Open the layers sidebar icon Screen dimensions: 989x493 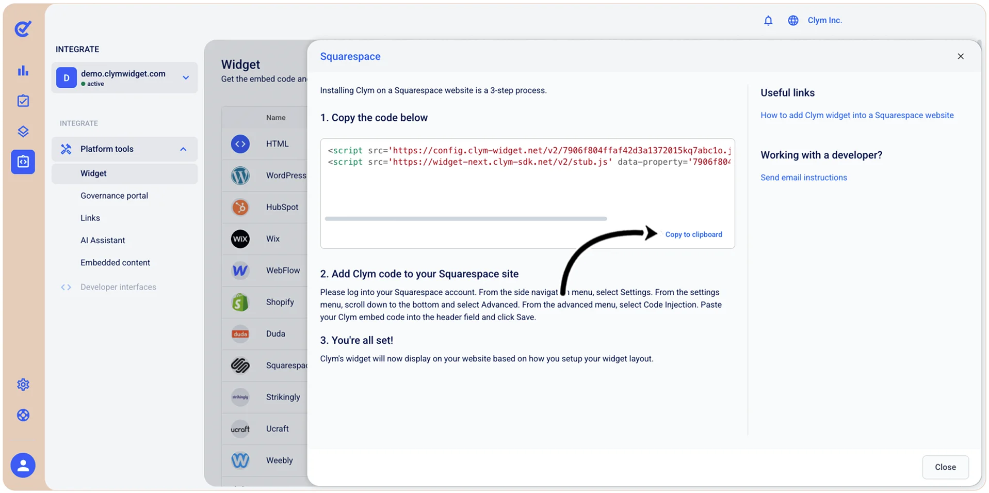23,131
